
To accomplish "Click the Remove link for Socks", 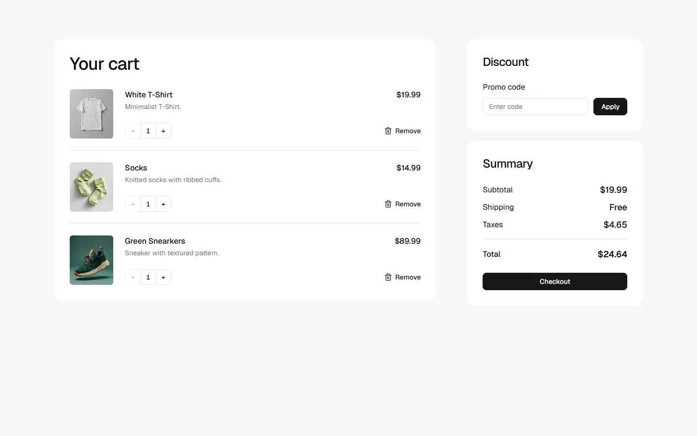I will [x=408, y=204].
